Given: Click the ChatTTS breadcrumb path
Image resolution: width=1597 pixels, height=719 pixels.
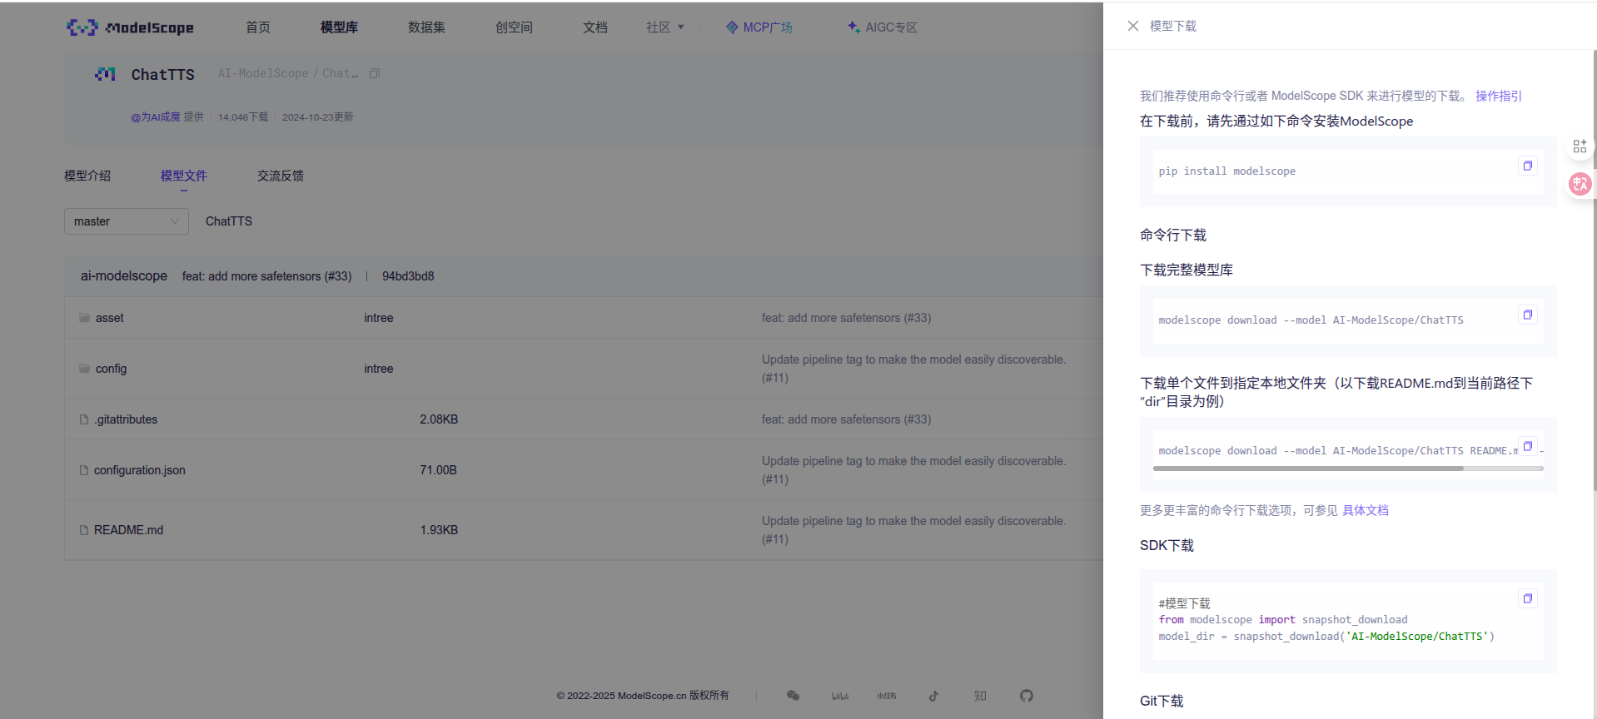Looking at the screenshot, I should click(x=229, y=221).
